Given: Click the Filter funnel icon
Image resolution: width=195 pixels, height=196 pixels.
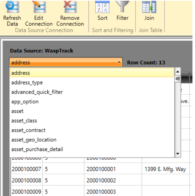Looking at the screenshot, I should [122, 6].
